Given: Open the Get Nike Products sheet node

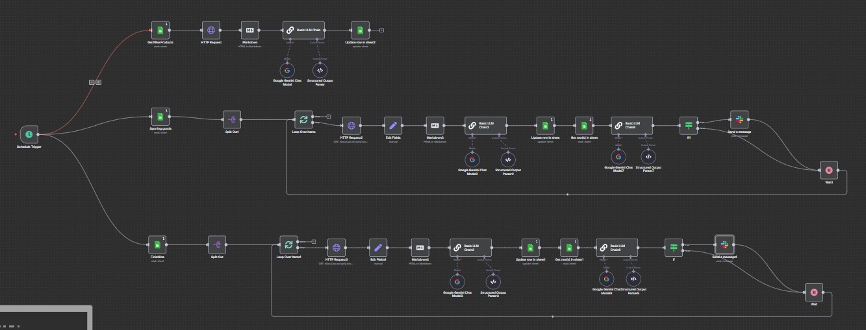Looking at the screenshot, I should pyautogui.click(x=160, y=30).
